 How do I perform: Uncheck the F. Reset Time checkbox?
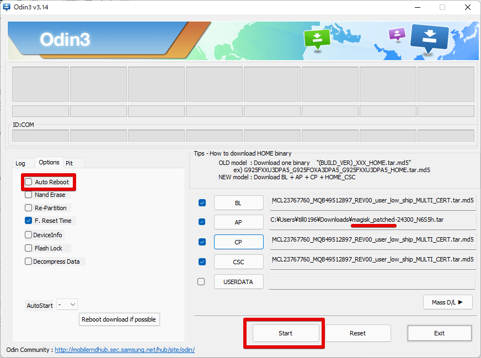pos(29,221)
